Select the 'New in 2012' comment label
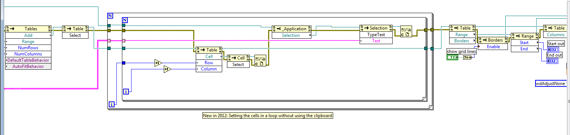This screenshot has width=570, height=135. 268,116
